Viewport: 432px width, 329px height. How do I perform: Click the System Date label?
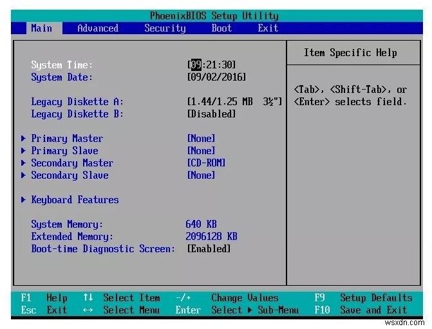point(62,77)
